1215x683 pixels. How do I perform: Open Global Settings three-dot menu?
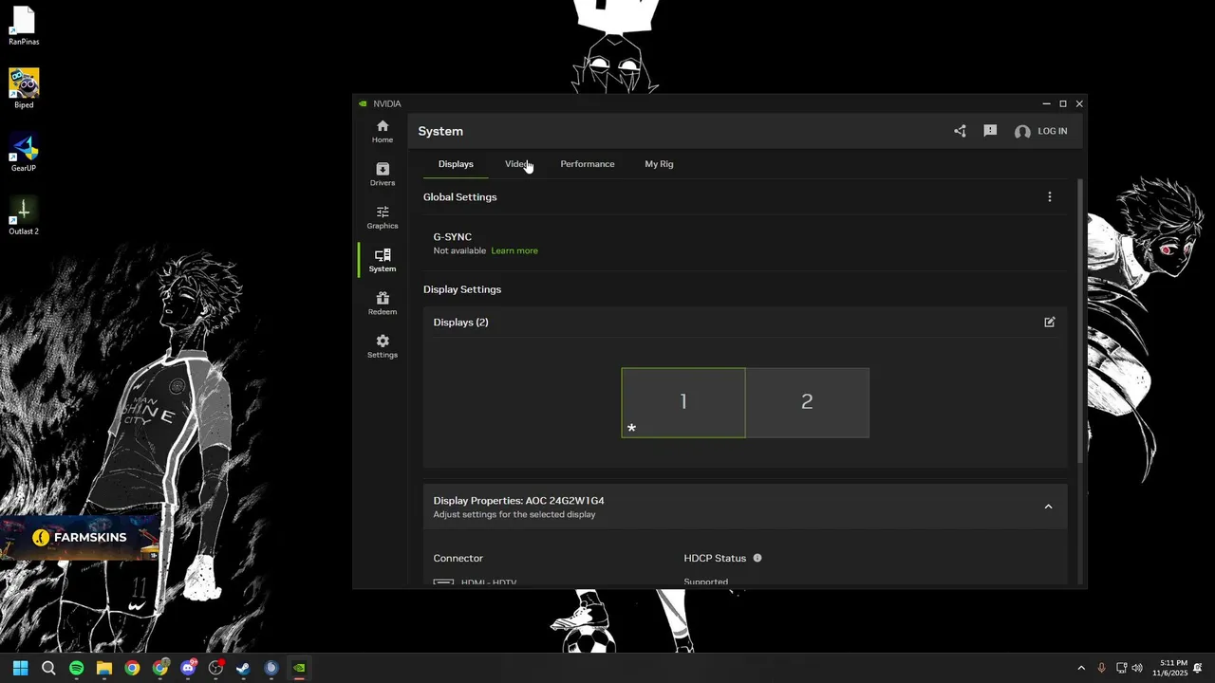pyautogui.click(x=1049, y=196)
